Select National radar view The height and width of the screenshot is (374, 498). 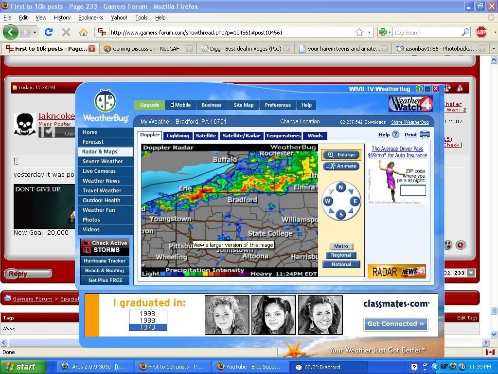point(341,264)
